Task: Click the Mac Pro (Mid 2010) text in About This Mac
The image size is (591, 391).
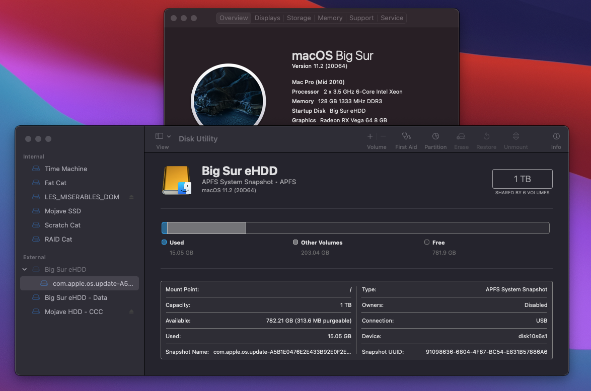Action: coord(318,82)
